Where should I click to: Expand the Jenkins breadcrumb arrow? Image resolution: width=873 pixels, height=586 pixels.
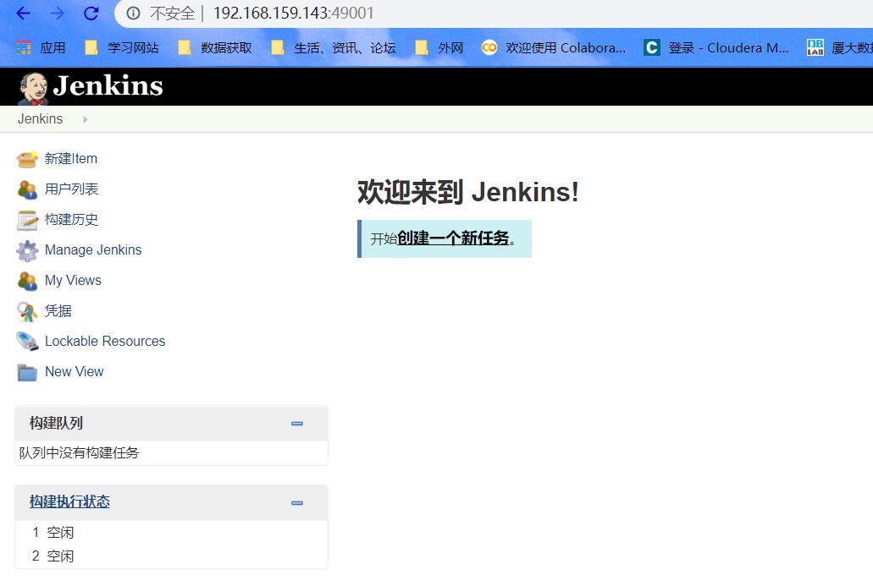click(x=85, y=119)
